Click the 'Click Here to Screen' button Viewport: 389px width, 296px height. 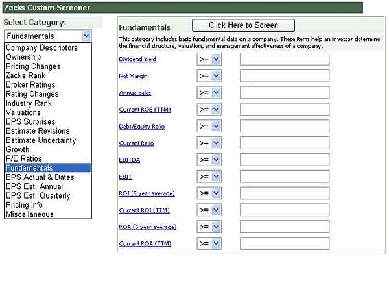pos(243,25)
